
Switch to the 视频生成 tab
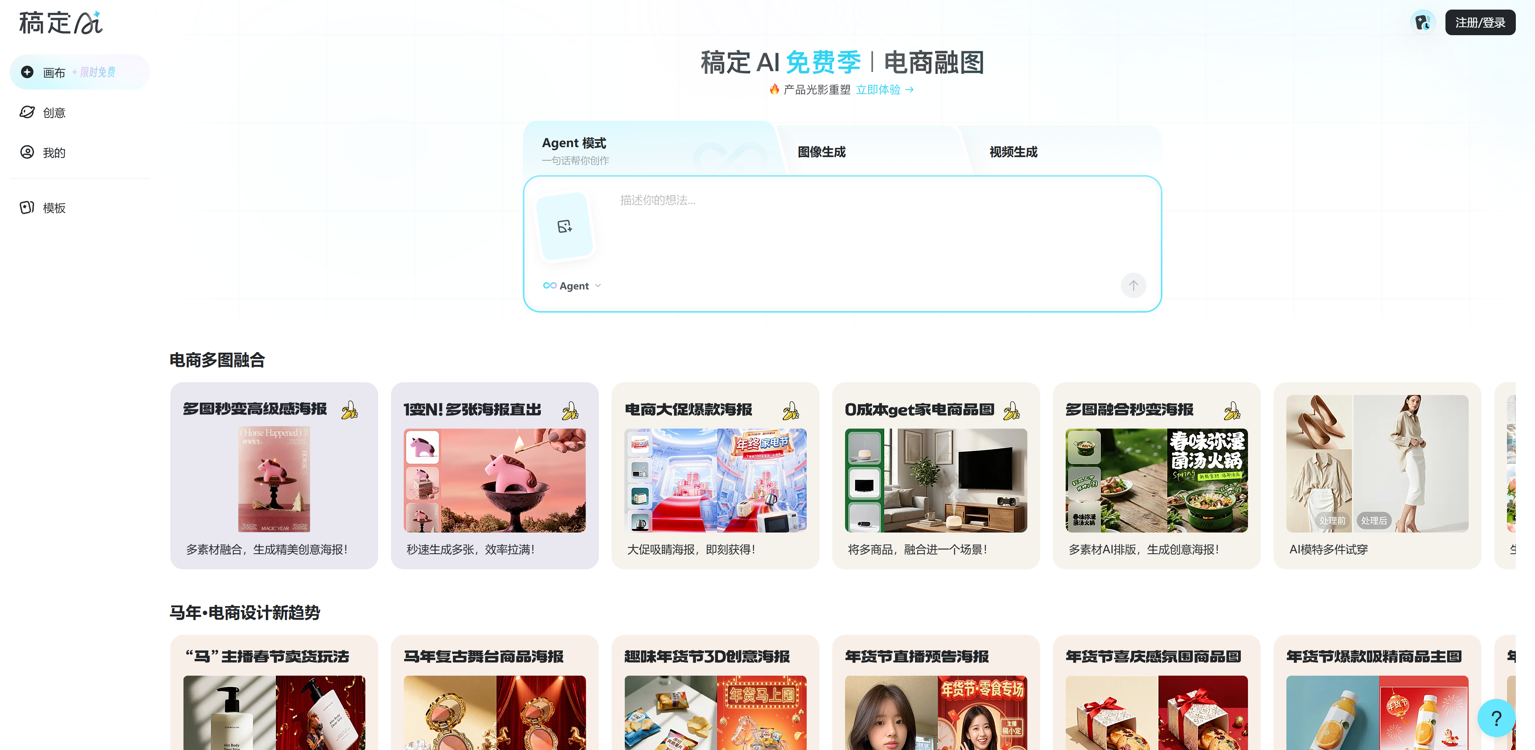(1013, 152)
